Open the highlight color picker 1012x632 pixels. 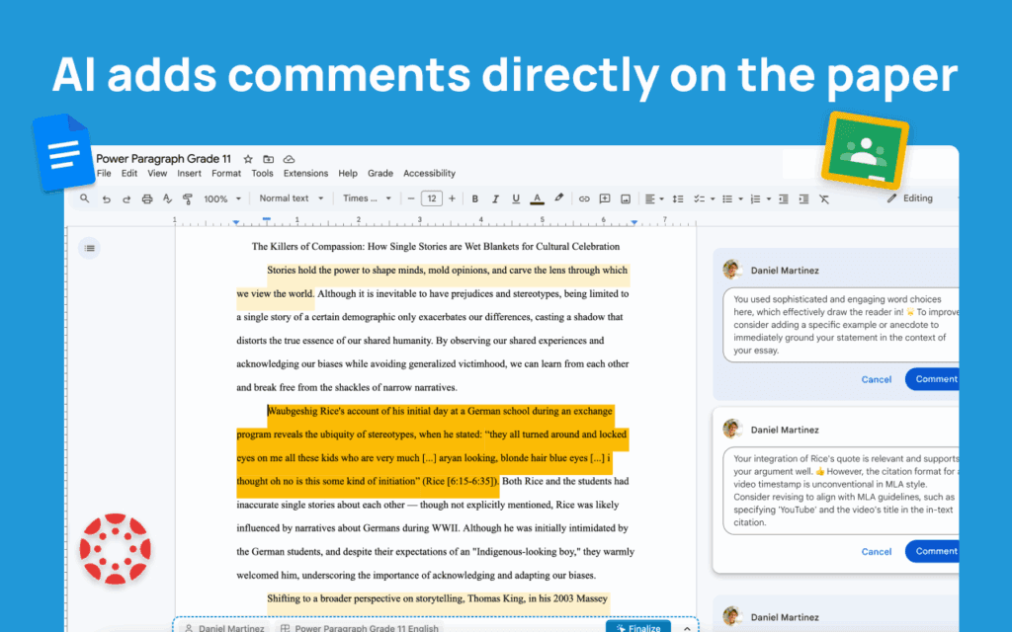click(x=558, y=198)
